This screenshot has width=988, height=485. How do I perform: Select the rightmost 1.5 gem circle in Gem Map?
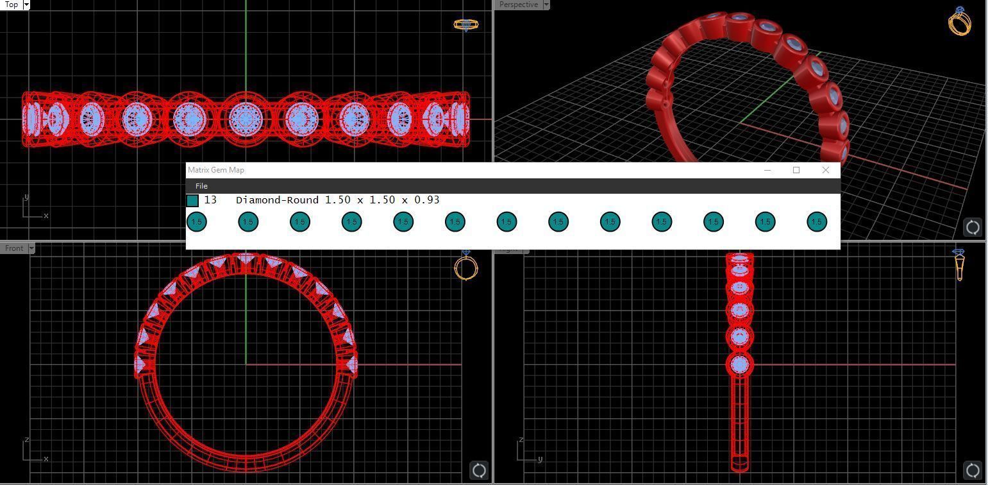[x=817, y=222]
